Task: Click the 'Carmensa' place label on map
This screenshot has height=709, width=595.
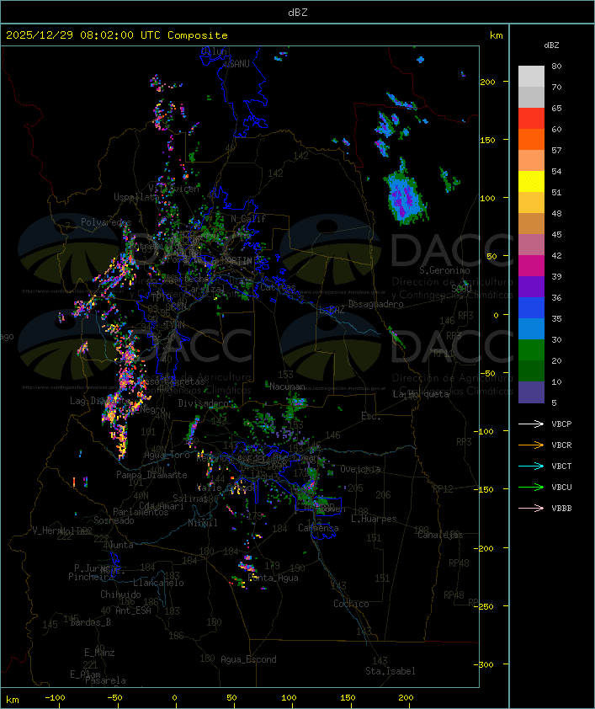Action: (x=318, y=528)
